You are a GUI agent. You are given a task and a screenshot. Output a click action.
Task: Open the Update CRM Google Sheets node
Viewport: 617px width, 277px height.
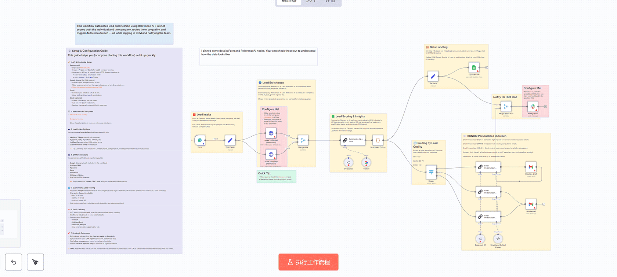pyautogui.click(x=474, y=67)
